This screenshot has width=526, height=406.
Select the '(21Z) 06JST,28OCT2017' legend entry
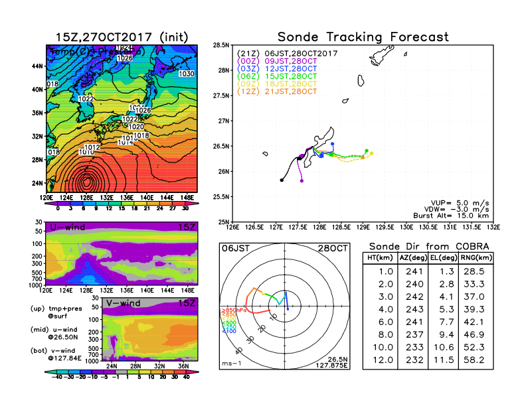[287, 53]
